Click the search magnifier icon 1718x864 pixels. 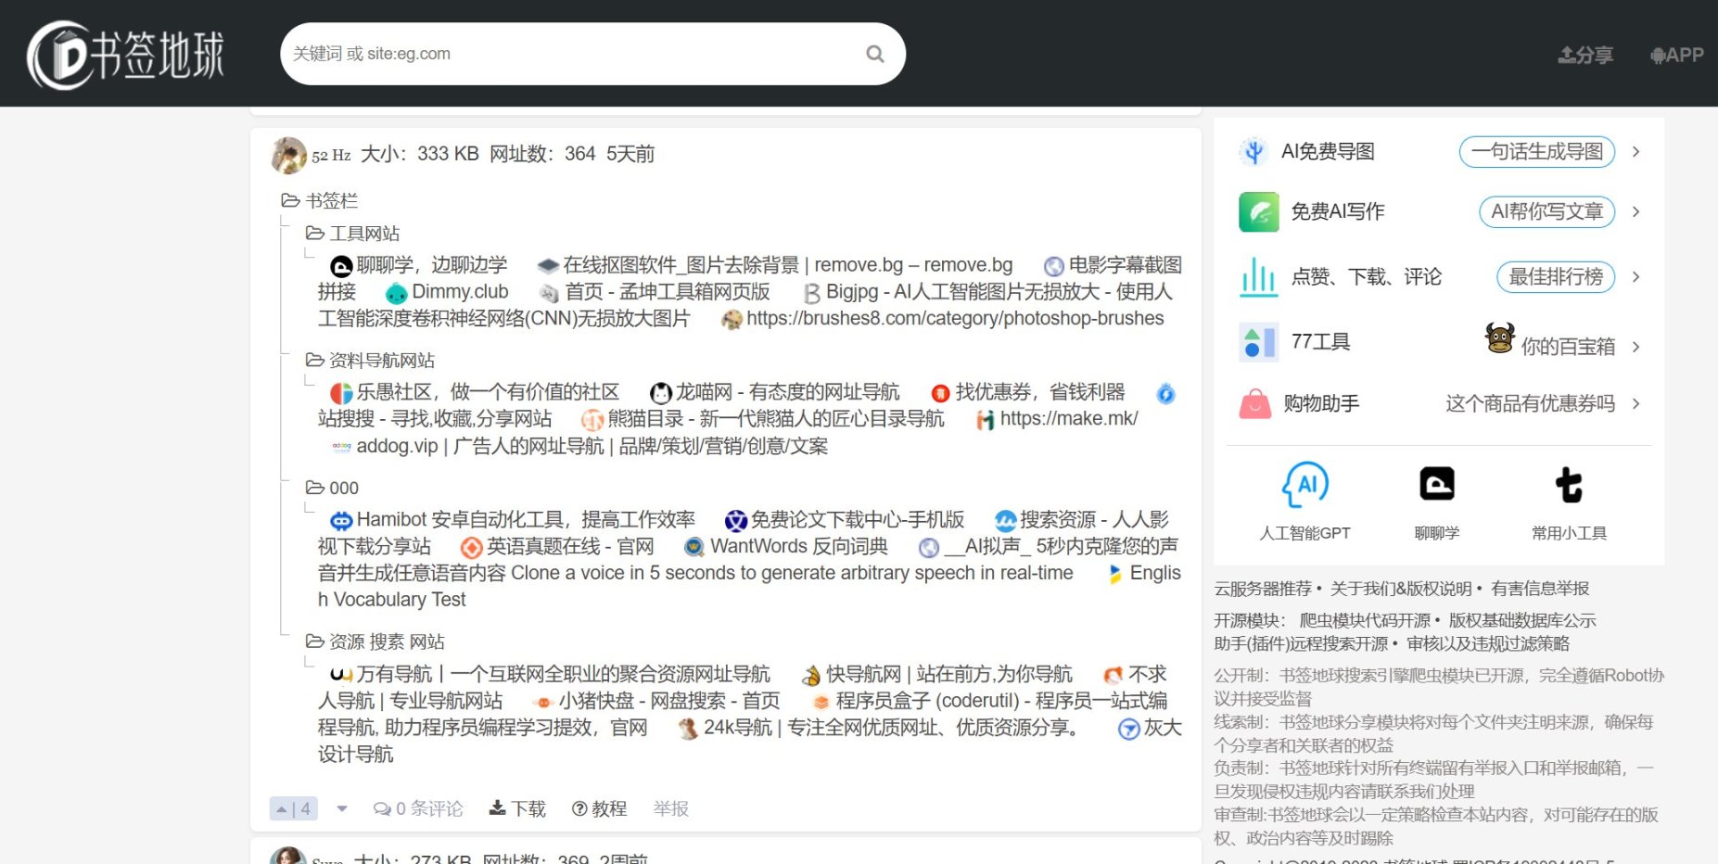874,54
